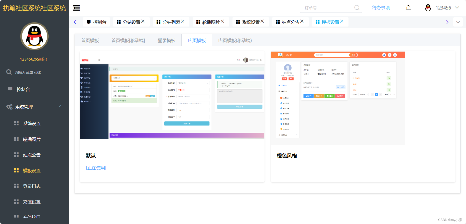Click the large penguin profile avatar in the sidebar

[34, 36]
